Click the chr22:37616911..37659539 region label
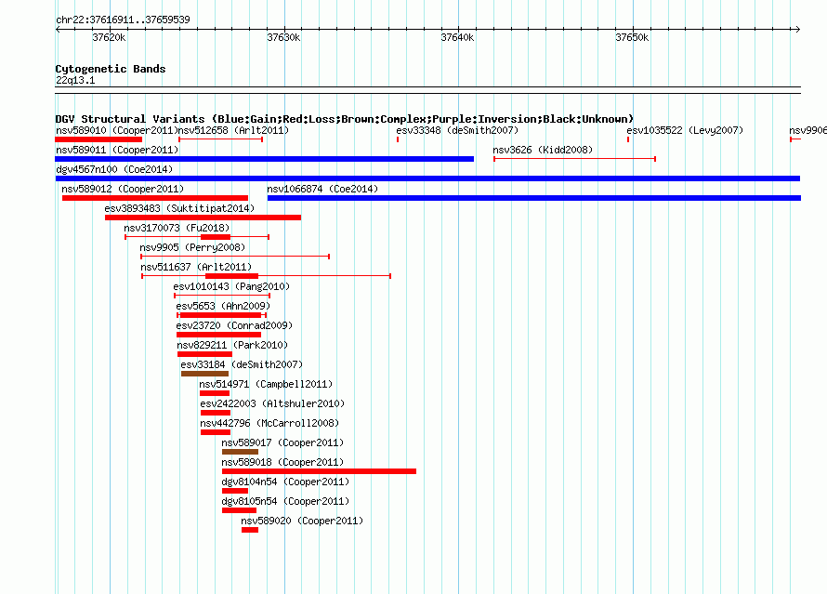This screenshot has height=594, width=827. click(123, 20)
